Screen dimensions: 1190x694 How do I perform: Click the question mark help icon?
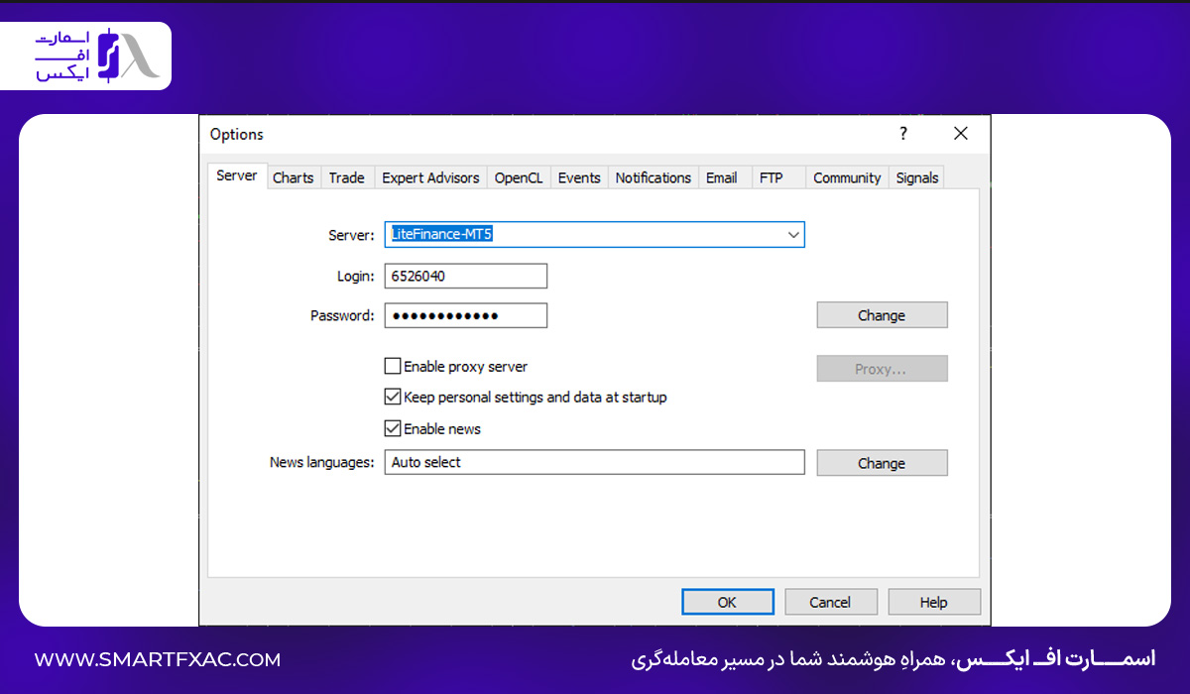click(x=903, y=134)
